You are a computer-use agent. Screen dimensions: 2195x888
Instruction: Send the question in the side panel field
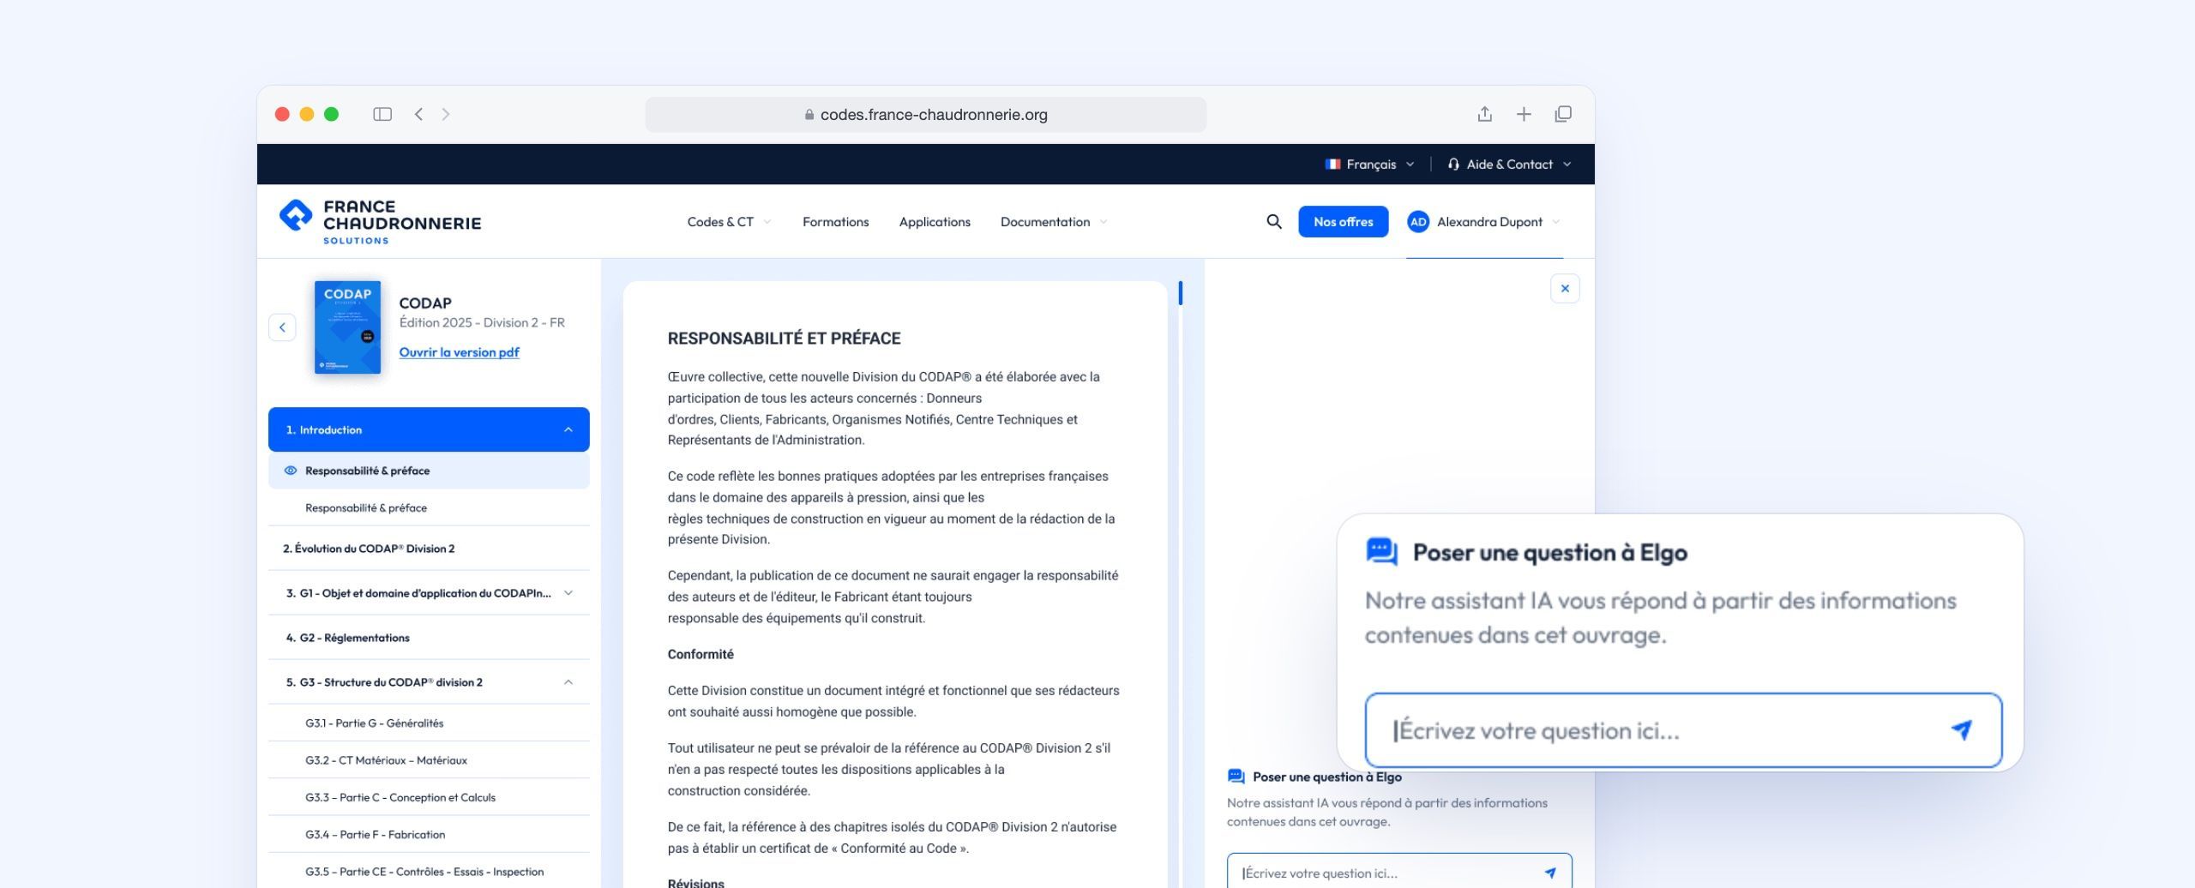pyautogui.click(x=1550, y=873)
